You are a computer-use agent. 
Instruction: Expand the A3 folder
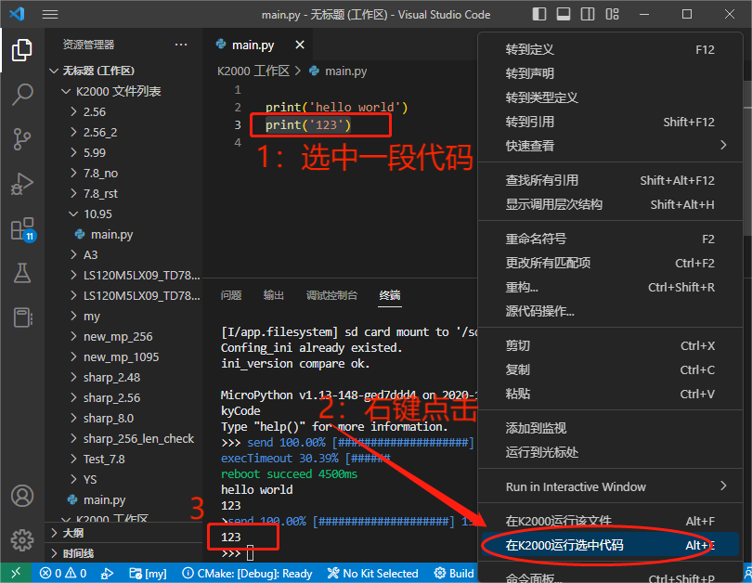point(124,254)
